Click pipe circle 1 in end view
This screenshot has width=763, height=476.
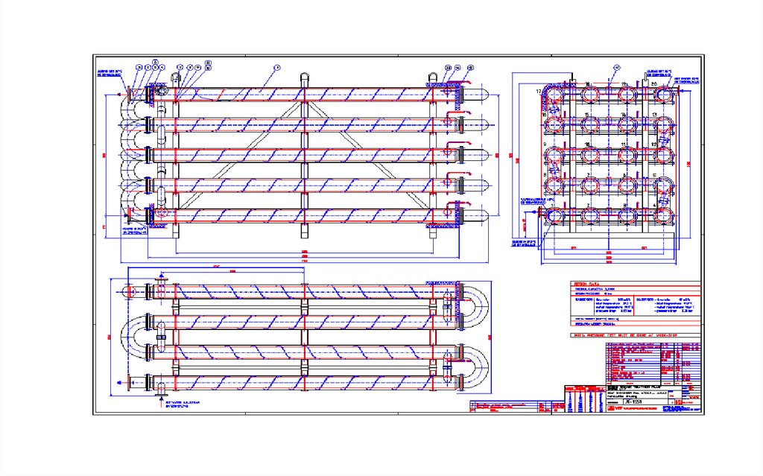pyautogui.click(x=554, y=216)
